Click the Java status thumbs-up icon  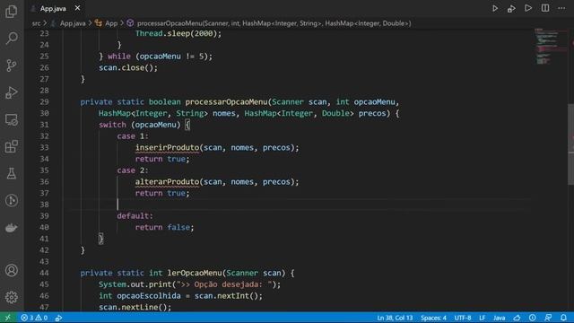517,318
